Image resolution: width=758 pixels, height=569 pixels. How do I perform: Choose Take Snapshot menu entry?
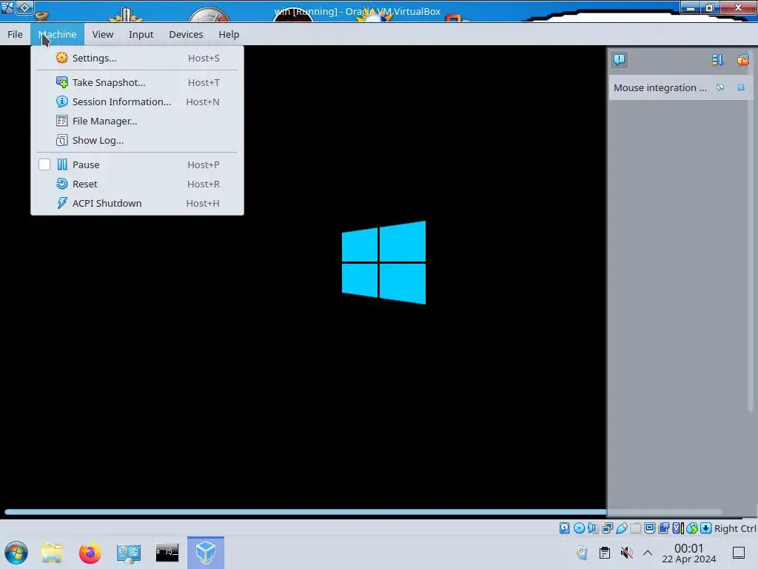point(137,82)
